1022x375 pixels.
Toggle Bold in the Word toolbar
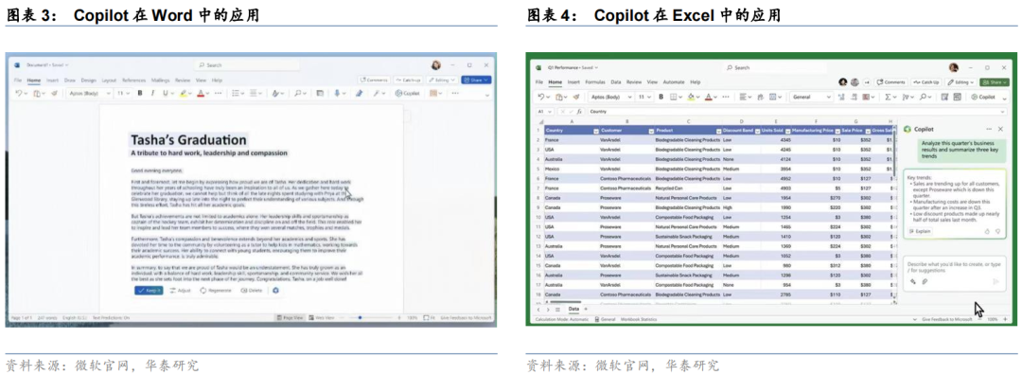tap(139, 93)
